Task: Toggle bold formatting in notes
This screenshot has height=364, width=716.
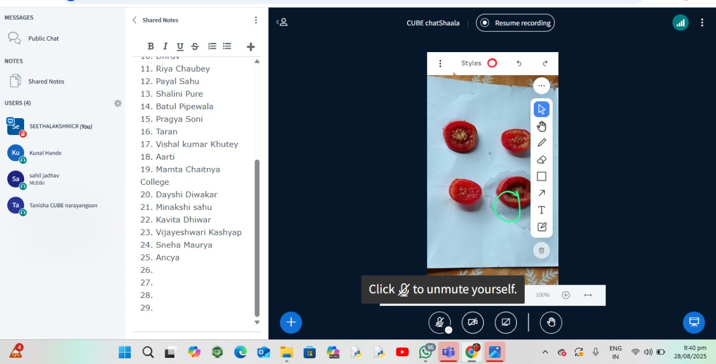Action: tap(150, 46)
